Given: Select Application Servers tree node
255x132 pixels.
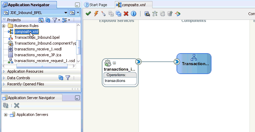Looking at the screenshot, I should pyautogui.click(x=32, y=115).
